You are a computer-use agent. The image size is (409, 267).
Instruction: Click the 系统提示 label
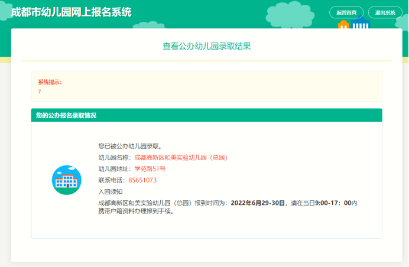[x=50, y=82]
